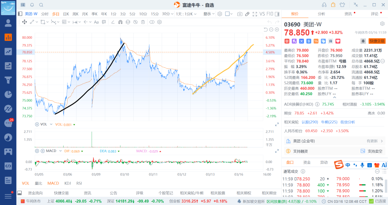The image size is (388, 205).
Task: Toggle the right sidebar panel icon
Action: pos(277,14)
